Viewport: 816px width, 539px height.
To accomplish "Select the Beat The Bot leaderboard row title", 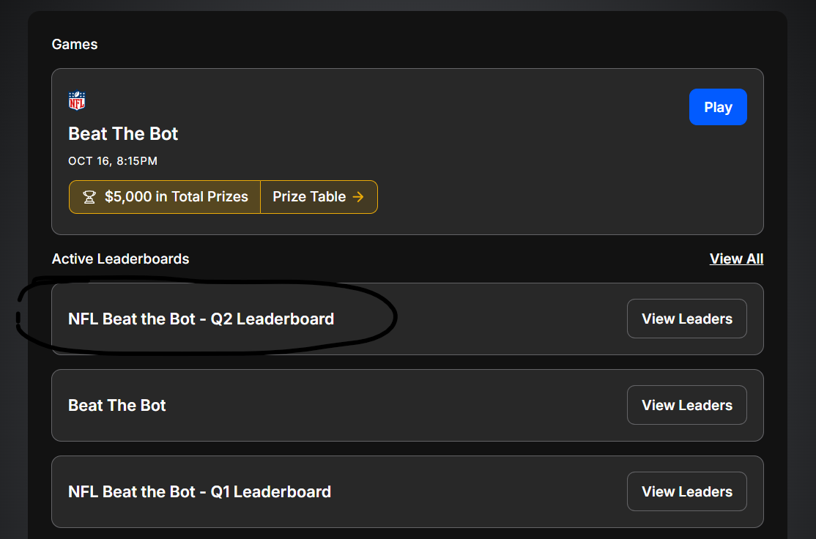I will pos(117,406).
